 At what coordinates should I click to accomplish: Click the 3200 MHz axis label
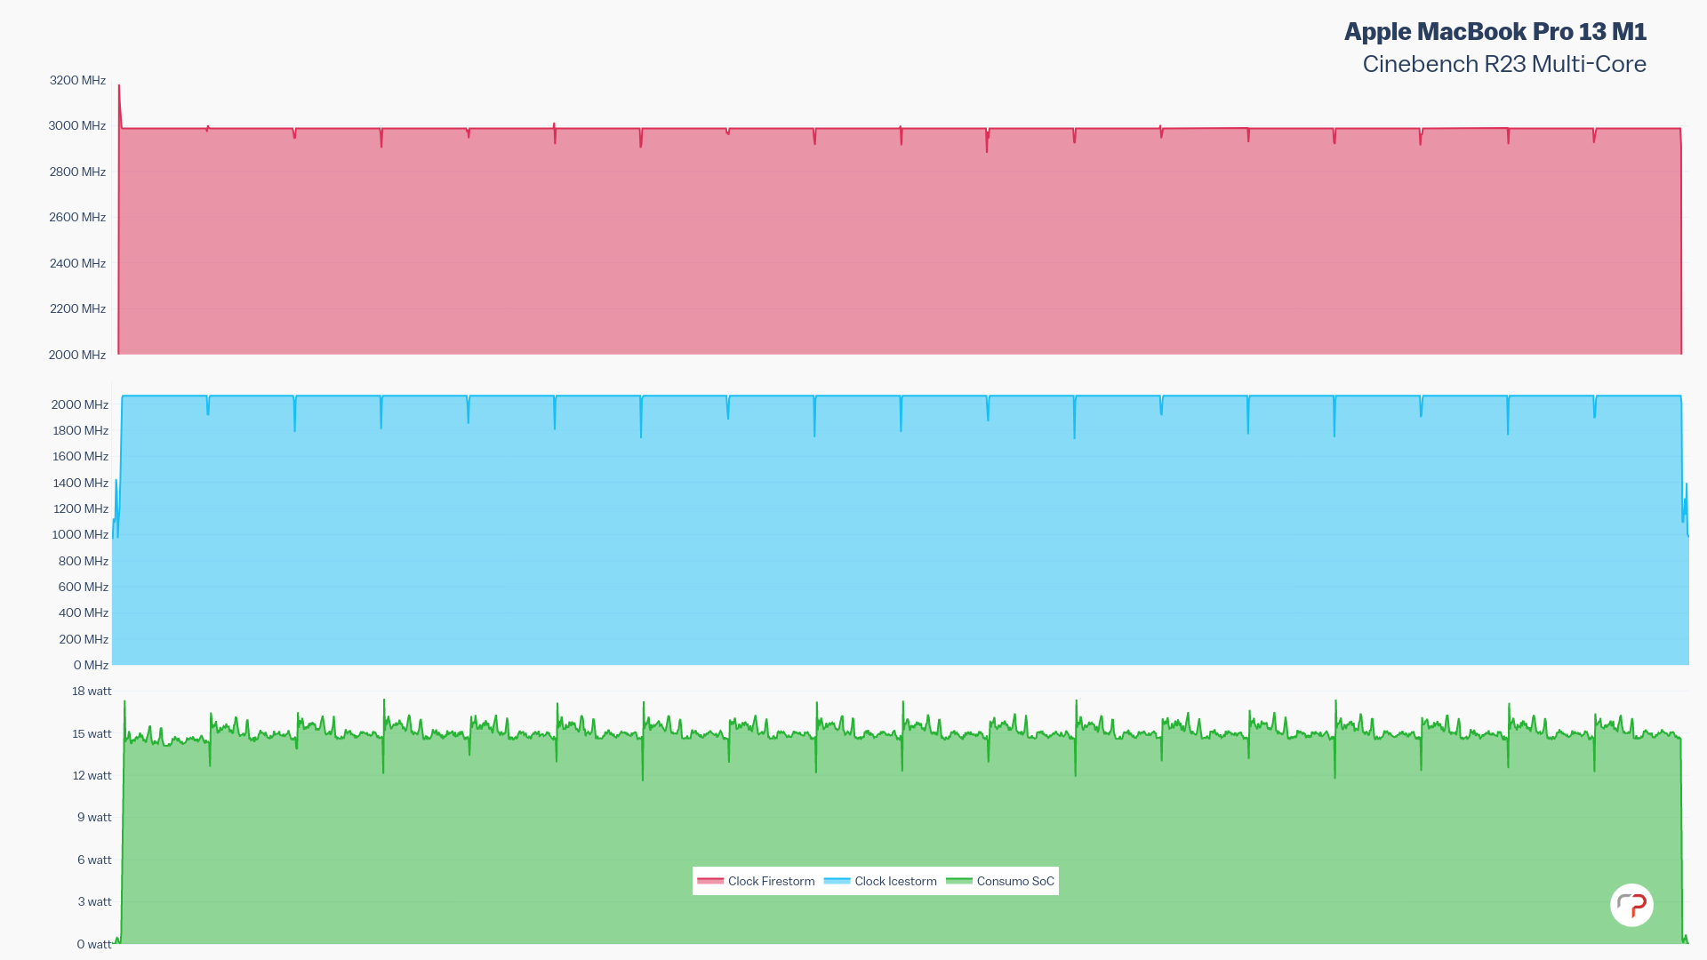click(77, 80)
